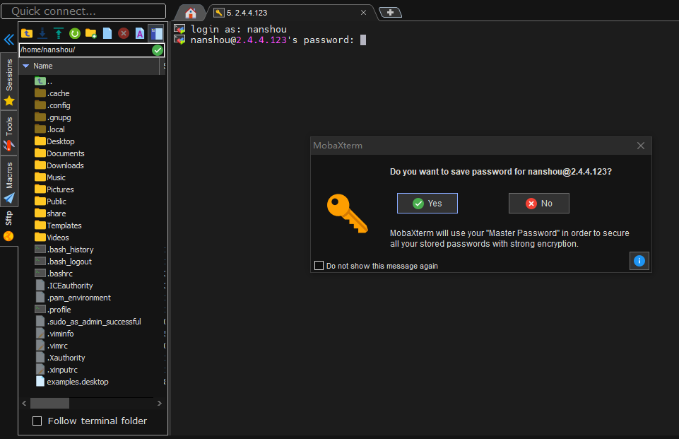The width and height of the screenshot is (679, 439).
Task: Close the 2.4.4.123 session tab
Action: point(363,13)
